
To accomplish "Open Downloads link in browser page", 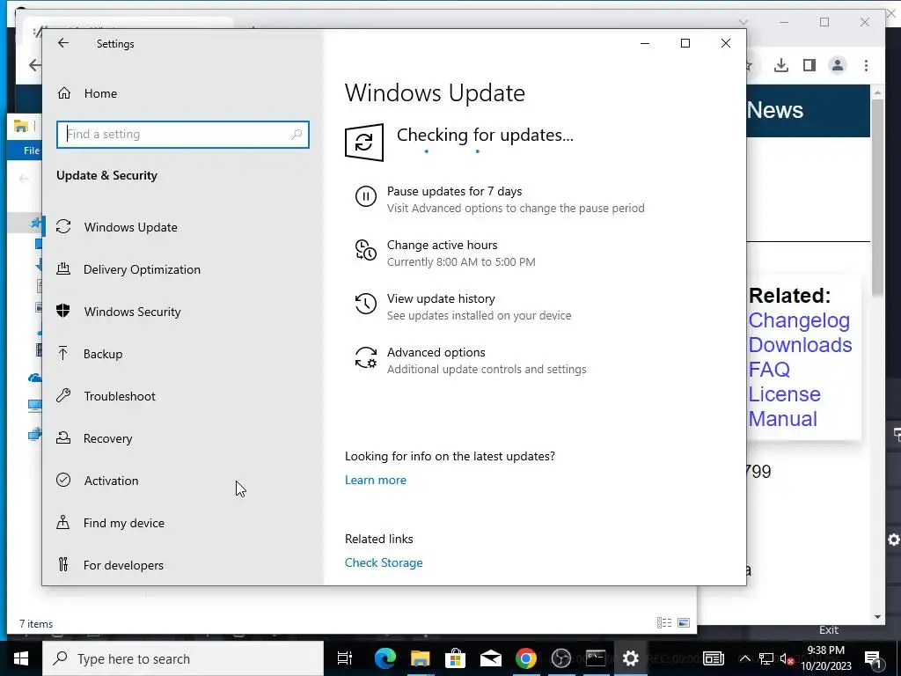I will [800, 345].
